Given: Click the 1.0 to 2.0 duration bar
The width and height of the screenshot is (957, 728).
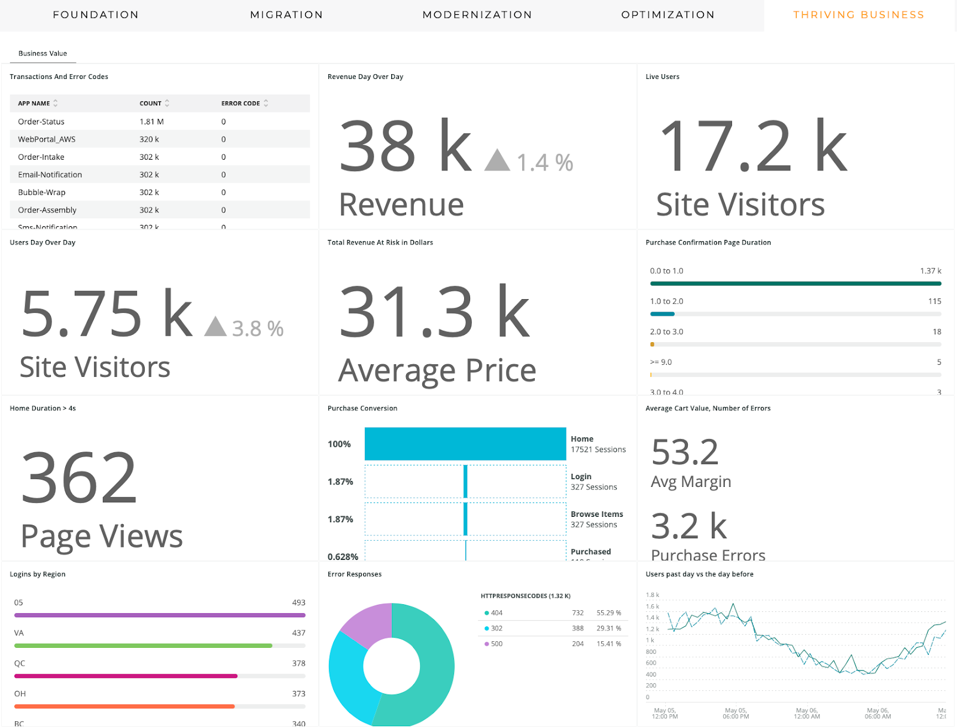Looking at the screenshot, I should point(796,314).
